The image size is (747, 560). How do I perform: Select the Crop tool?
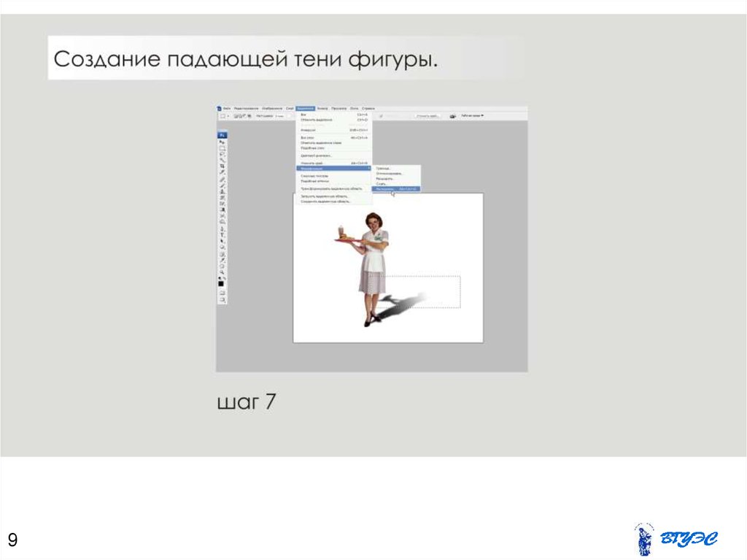222,166
